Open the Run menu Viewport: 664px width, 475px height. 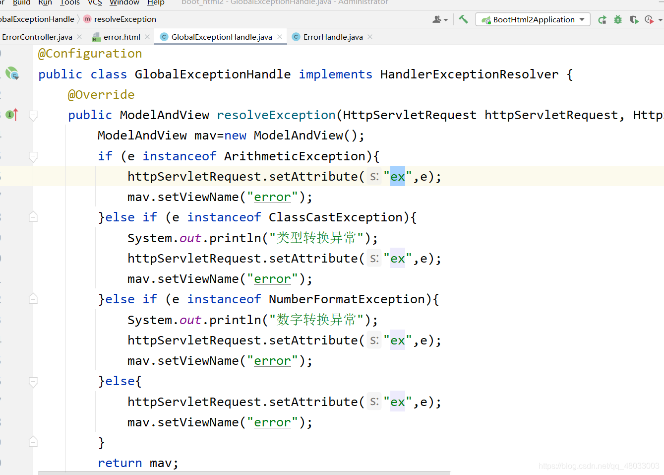[45, 2]
